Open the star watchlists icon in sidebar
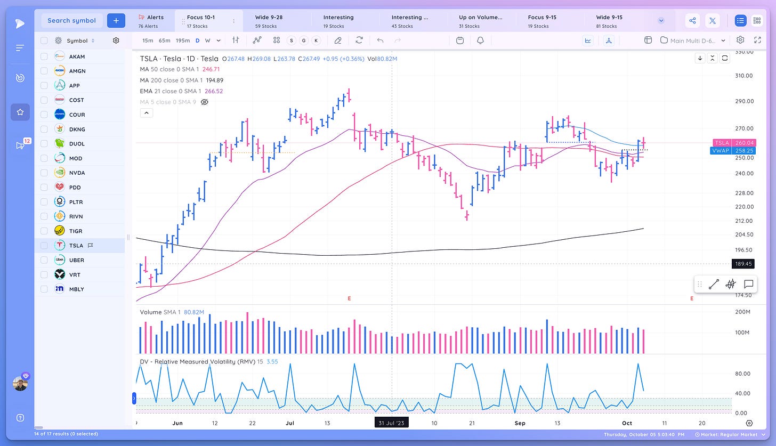The height and width of the screenshot is (446, 776). pyautogui.click(x=20, y=112)
